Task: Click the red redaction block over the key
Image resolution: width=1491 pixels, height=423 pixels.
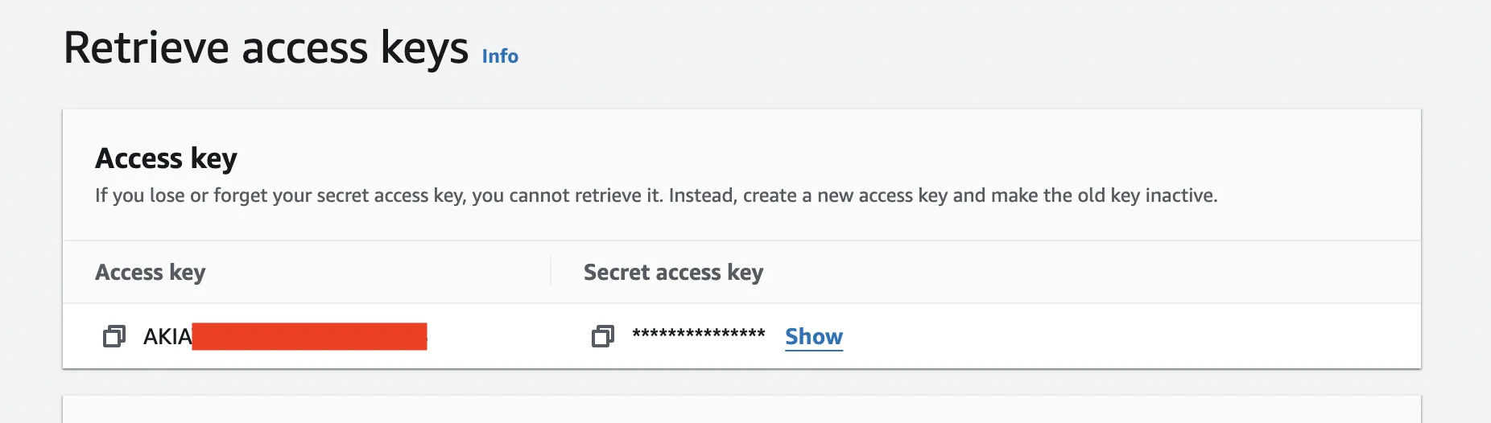Action: click(309, 336)
